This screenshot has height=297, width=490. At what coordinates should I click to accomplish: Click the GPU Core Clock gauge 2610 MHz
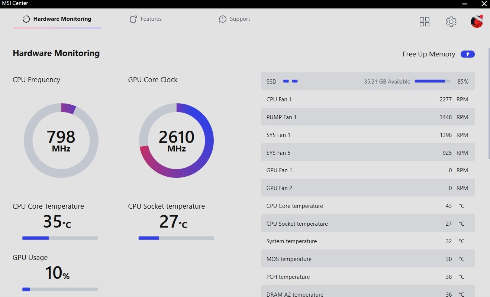point(176,140)
